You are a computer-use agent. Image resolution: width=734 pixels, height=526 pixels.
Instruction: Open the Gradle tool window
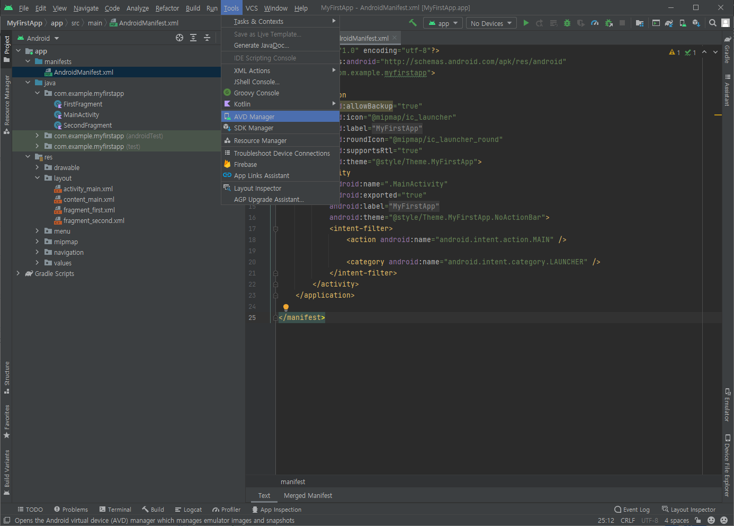pos(728,49)
